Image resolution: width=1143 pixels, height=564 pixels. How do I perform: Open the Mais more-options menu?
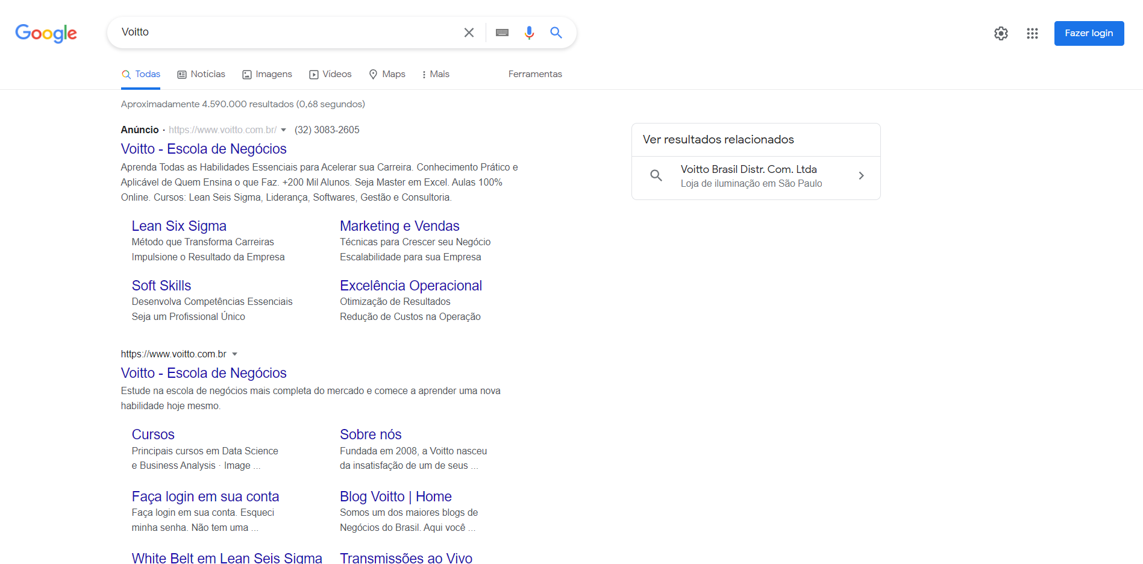point(436,74)
